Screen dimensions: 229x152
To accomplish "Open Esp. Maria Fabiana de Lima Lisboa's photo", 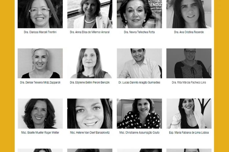I will pyautogui.click(x=189, y=113).
